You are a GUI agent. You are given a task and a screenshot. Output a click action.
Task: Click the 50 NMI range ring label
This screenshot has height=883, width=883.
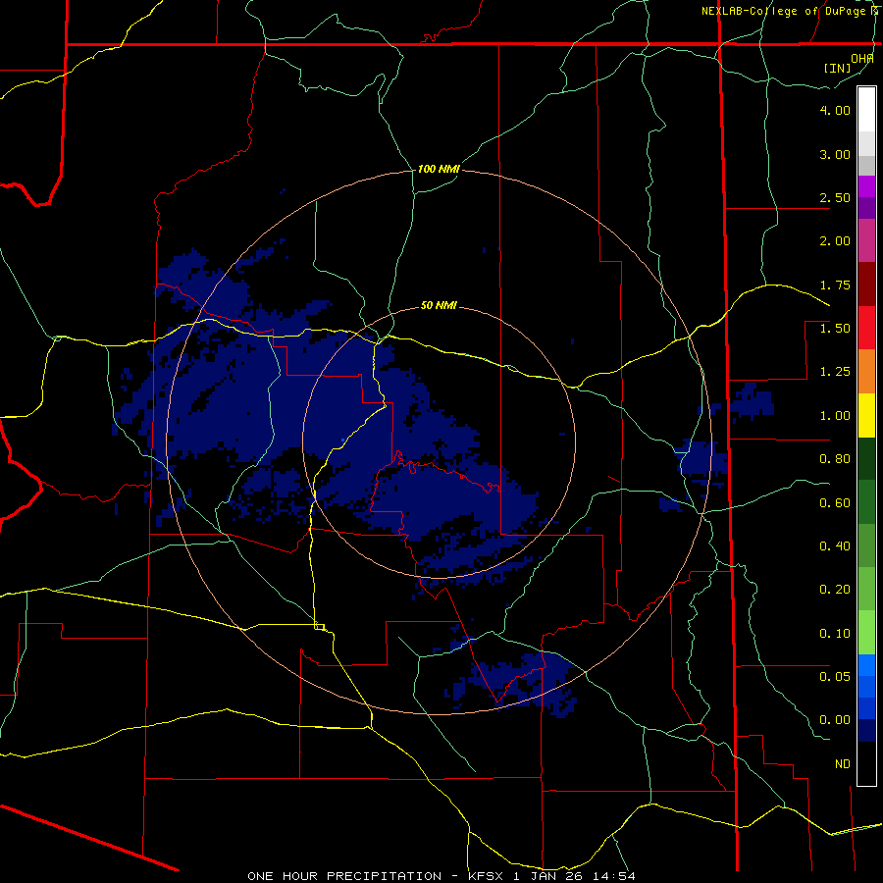tap(439, 306)
